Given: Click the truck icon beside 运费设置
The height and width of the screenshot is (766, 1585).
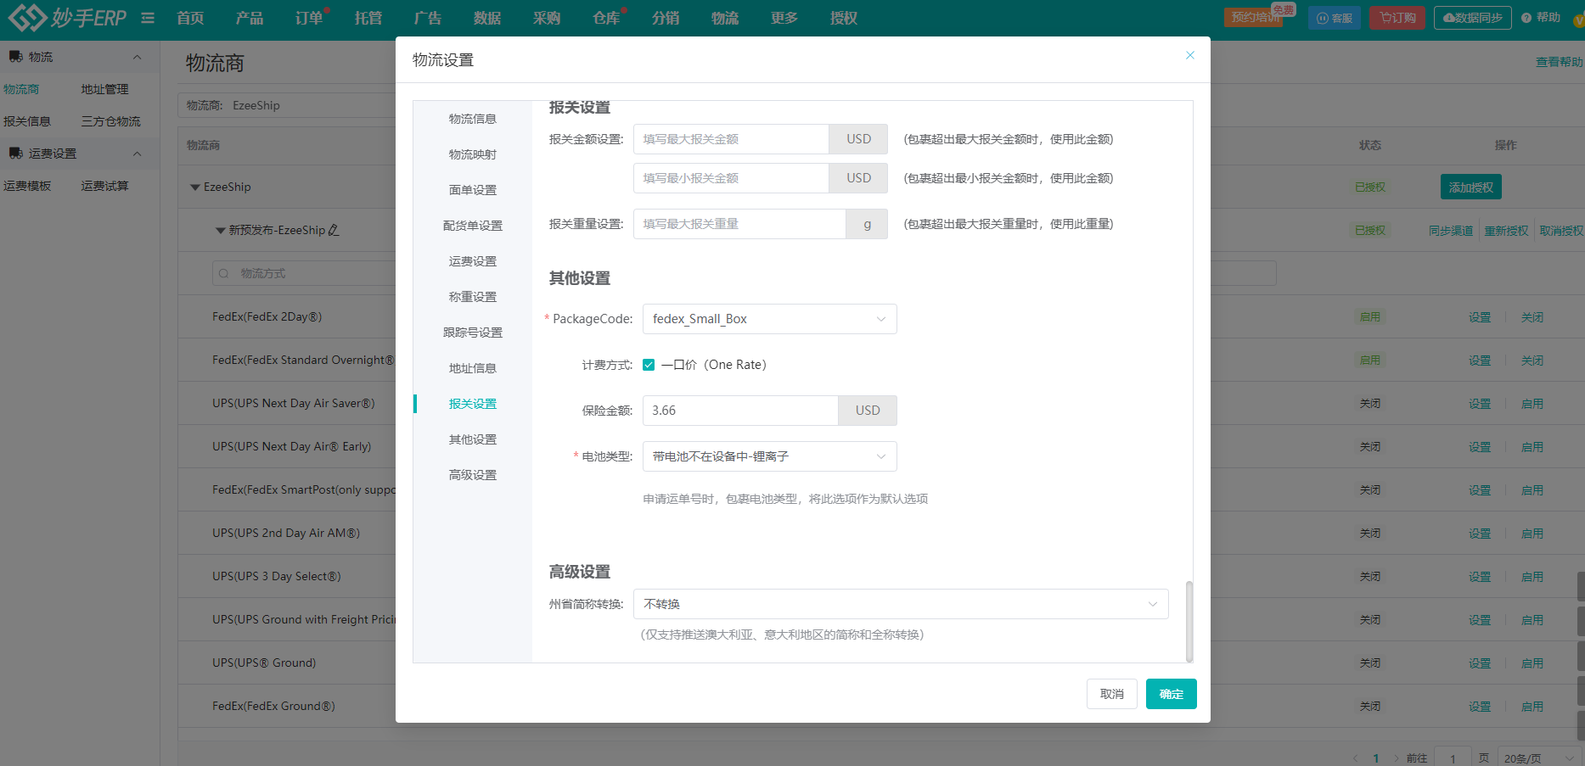Looking at the screenshot, I should (15, 154).
